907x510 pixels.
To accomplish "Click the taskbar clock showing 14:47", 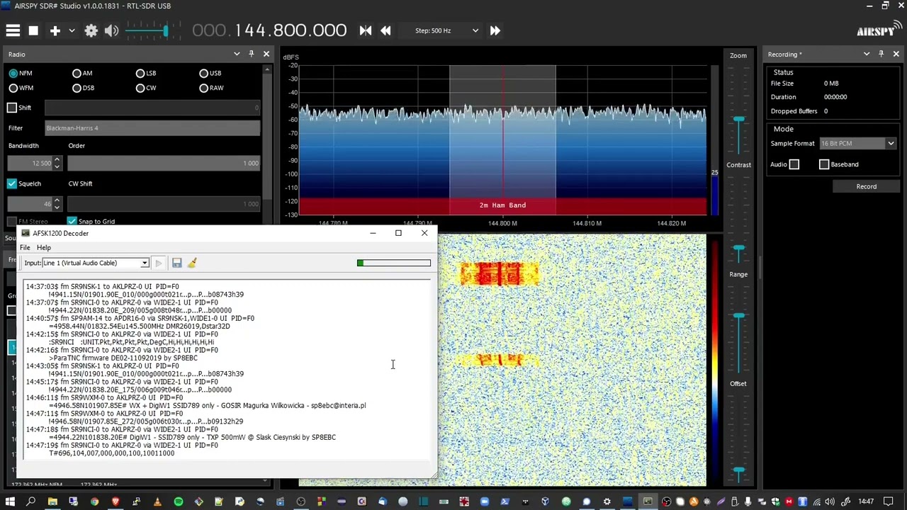I will (x=866, y=501).
